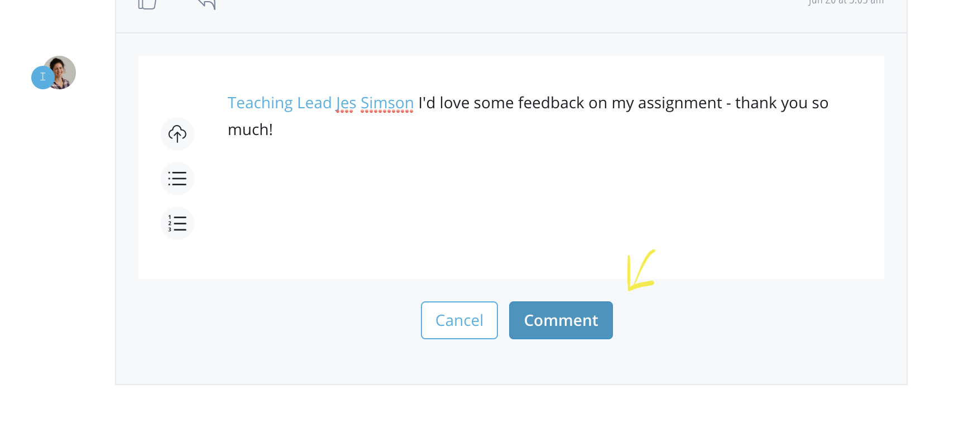Toggle the bulleted list formatting
The image size is (968, 423).
pyautogui.click(x=178, y=179)
